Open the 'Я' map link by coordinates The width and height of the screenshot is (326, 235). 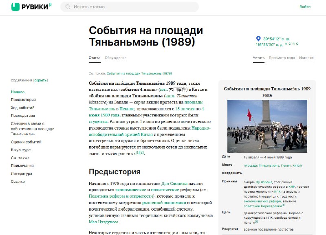click(x=293, y=44)
